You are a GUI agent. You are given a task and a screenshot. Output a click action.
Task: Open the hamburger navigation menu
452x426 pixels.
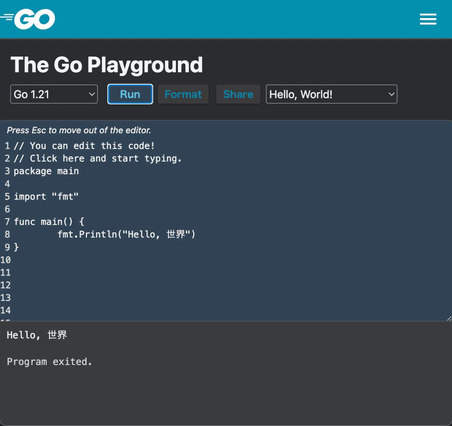pyautogui.click(x=428, y=19)
